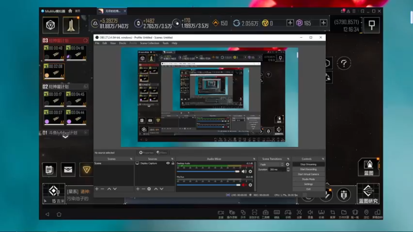Open source properties gear in Sources toolbar
Viewport: 413px width, 232px height.
click(149, 189)
